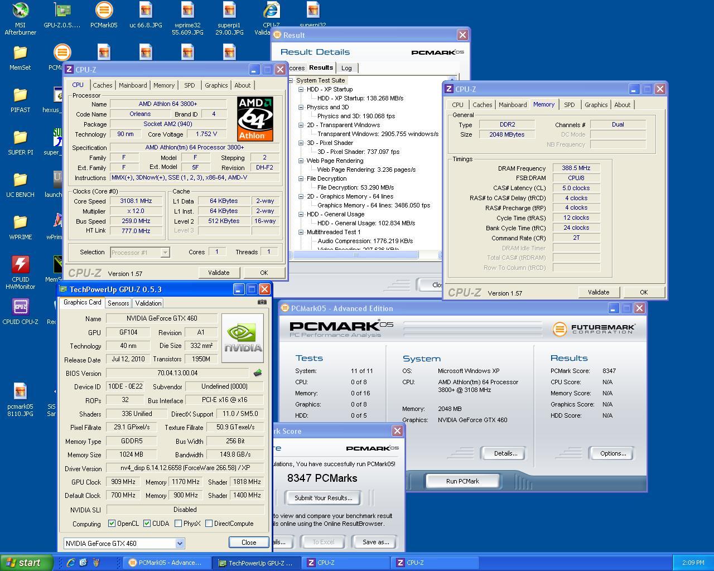
Task: Open the PIFAST folder on desktop
Action: [x=20, y=100]
